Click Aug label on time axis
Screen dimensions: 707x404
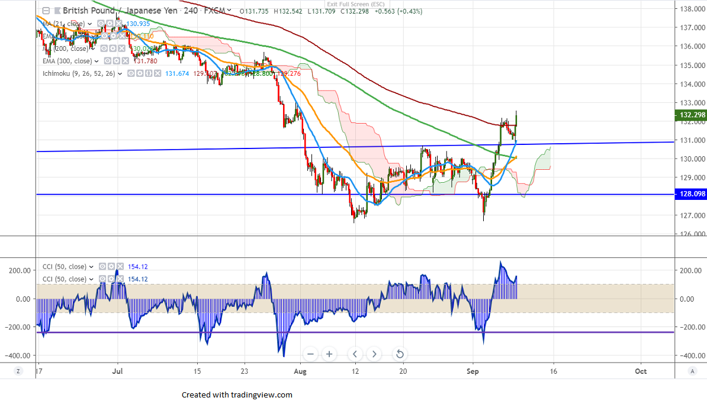[300, 371]
